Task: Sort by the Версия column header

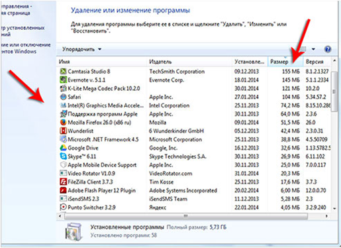Action: [x=317, y=62]
